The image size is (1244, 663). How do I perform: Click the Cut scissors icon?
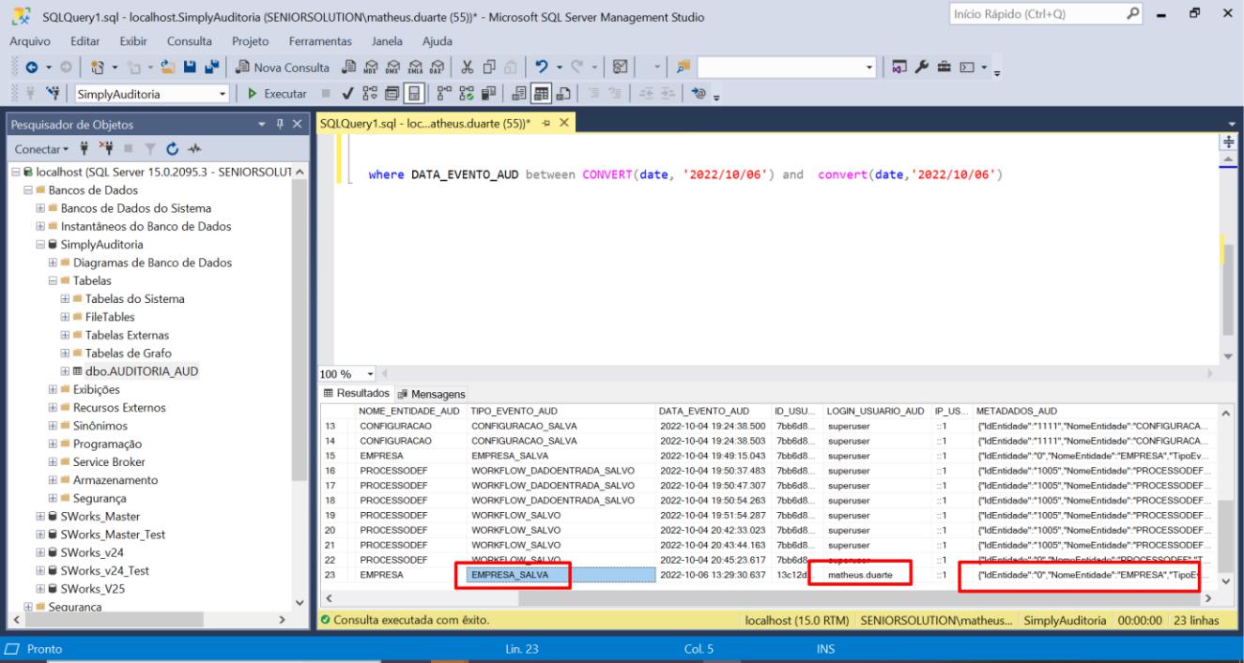(x=467, y=67)
